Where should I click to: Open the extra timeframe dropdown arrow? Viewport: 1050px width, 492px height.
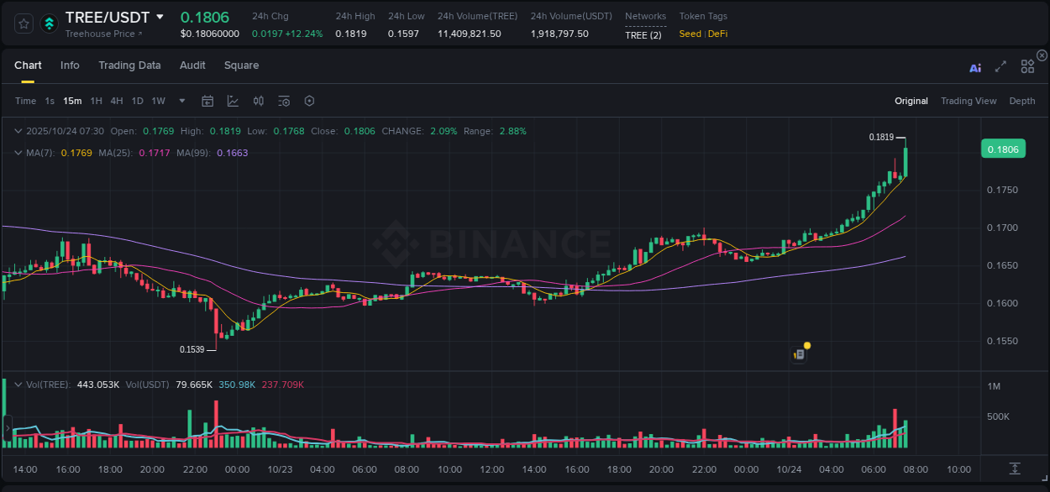pyautogui.click(x=181, y=100)
